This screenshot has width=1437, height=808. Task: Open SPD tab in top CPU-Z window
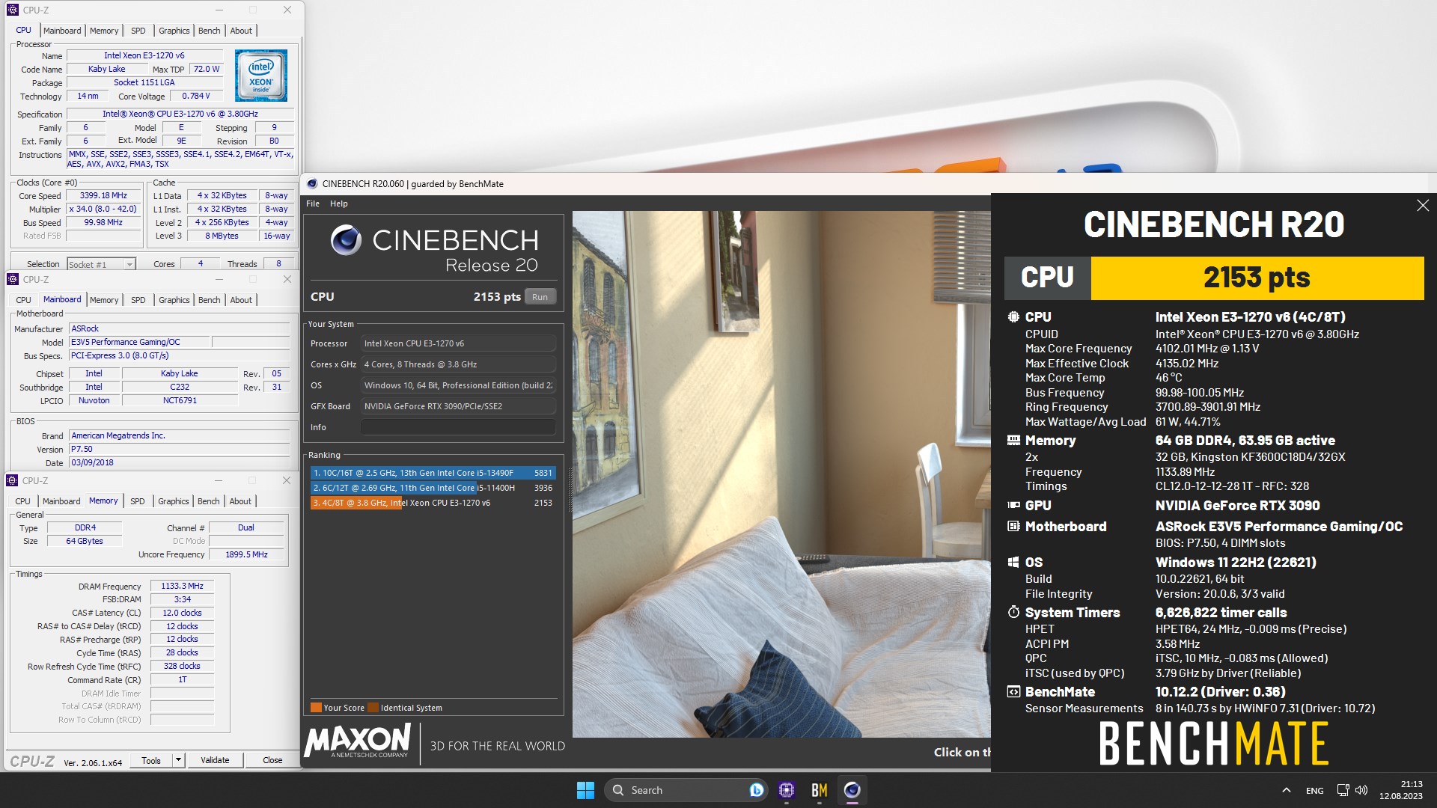(x=138, y=31)
